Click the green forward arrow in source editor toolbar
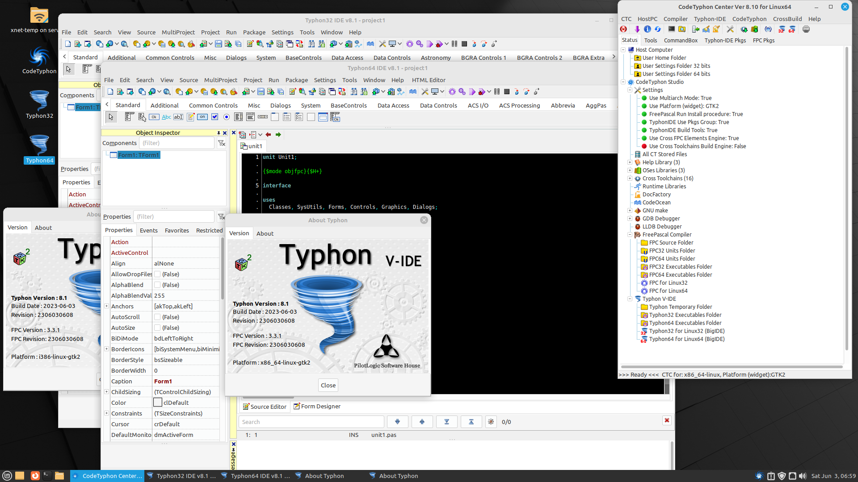Image resolution: width=858 pixels, height=482 pixels. point(278,134)
